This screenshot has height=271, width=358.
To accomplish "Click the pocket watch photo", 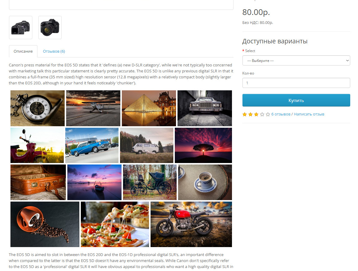I will 37,108.
